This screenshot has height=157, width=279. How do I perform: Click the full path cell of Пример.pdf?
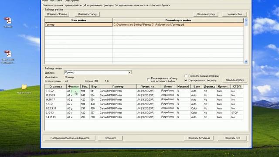pos(178,24)
